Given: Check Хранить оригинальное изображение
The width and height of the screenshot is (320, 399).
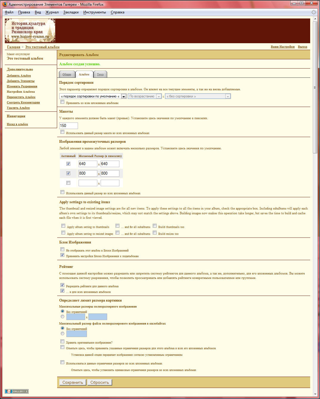Looking at the screenshot, I should click(63, 341).
